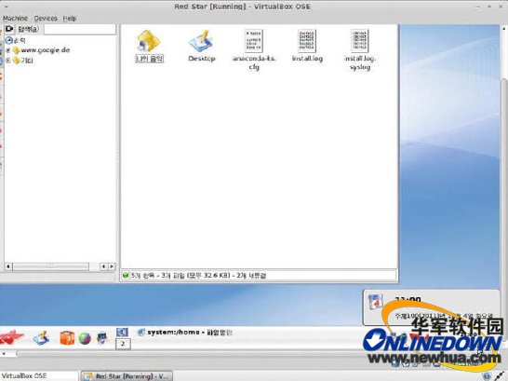Screen dimensions: 508x381
Task: Click the clear search icon beside search label
Action: [x=9, y=29]
